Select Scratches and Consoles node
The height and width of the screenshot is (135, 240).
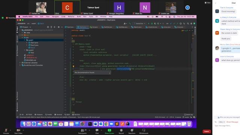click(32, 65)
